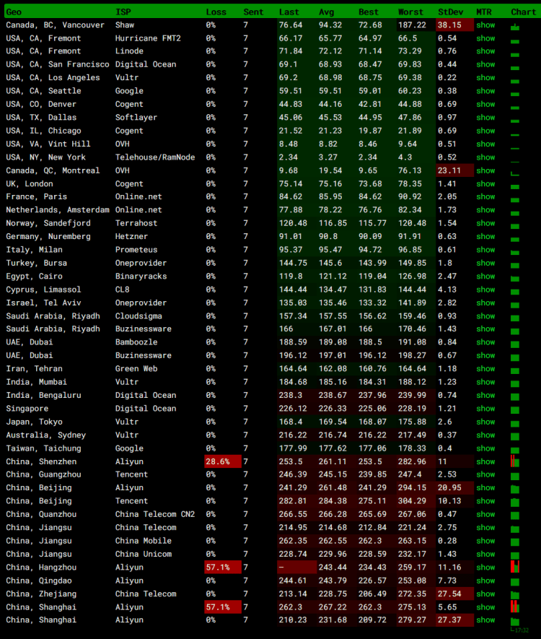The image size is (541, 639).
Task: Click the 2.34 last value for New York
Action: 289,157
